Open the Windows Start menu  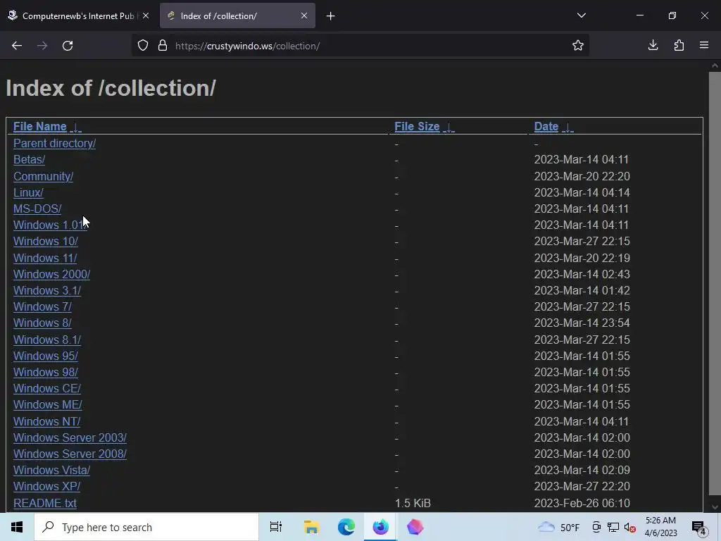click(x=17, y=527)
